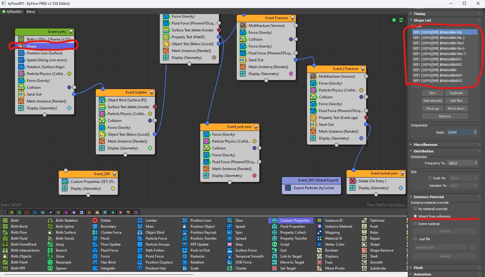Select Inherit from reference radio button
Screen dimensions: 485x277
pyautogui.click(x=415, y=216)
